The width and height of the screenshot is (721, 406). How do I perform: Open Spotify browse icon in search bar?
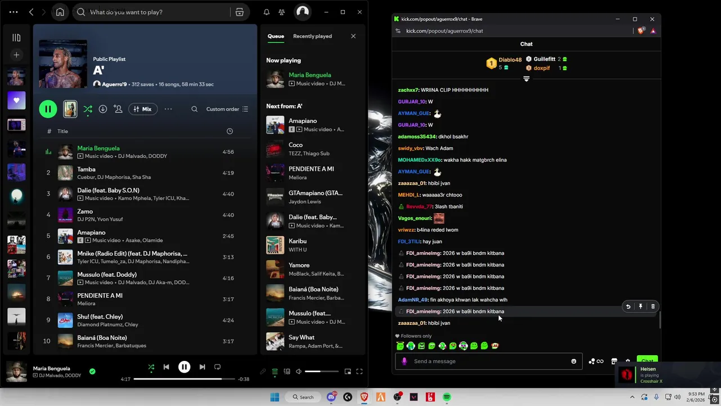239,12
